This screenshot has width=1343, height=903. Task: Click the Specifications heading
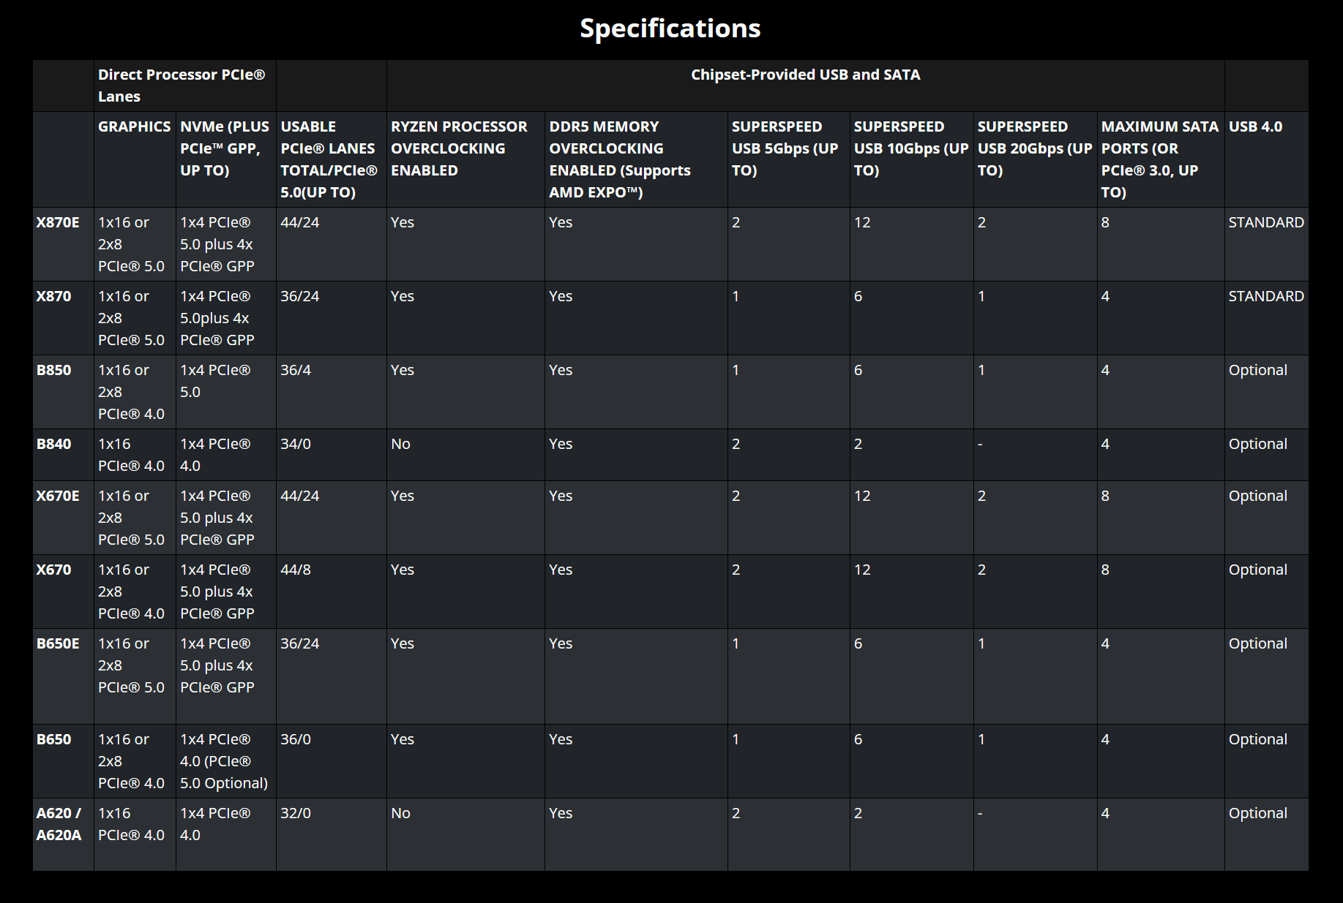pos(670,29)
